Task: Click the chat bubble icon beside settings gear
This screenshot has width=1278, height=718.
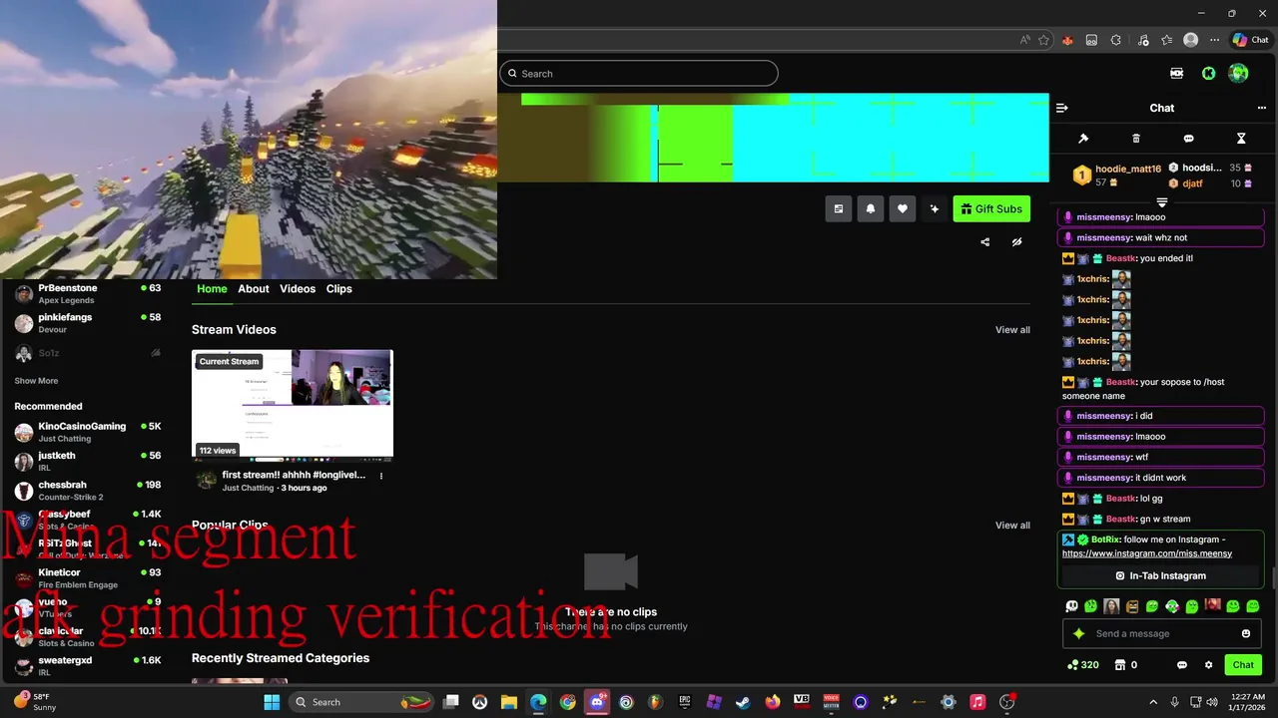Action: click(x=1182, y=665)
